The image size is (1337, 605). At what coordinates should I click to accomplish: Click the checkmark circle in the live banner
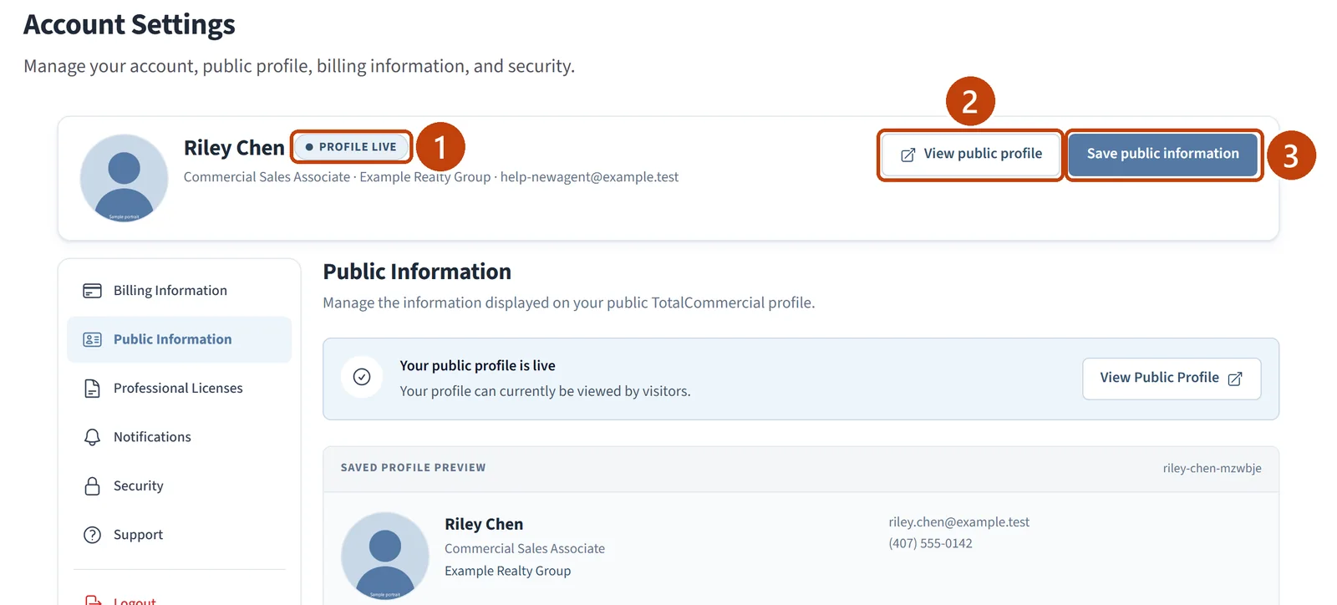coord(362,377)
